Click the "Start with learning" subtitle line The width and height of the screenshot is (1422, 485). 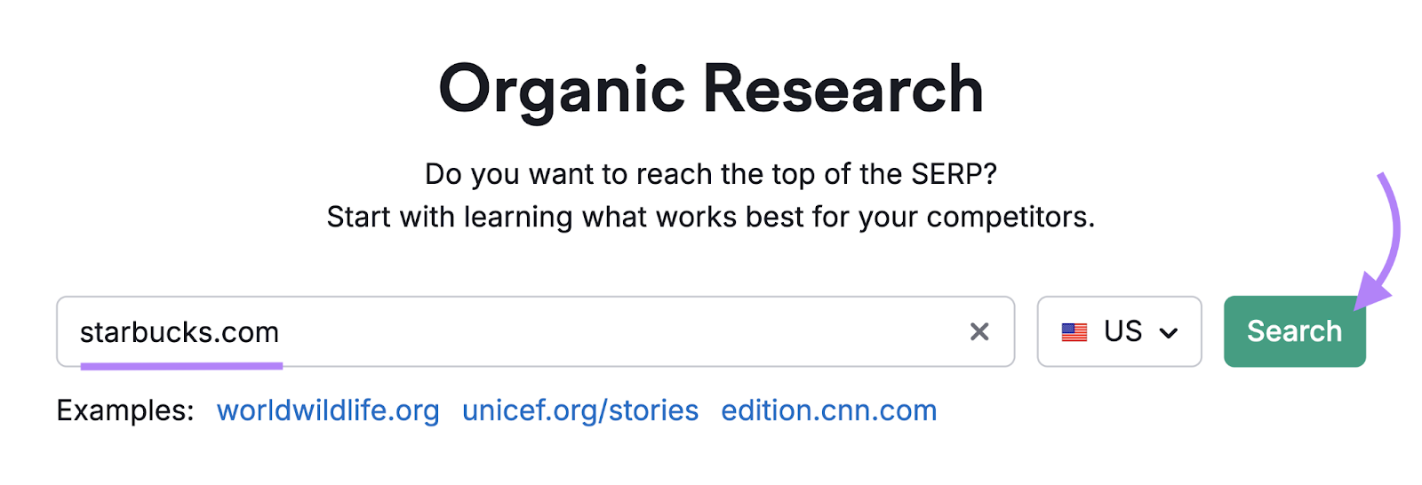pos(711,217)
